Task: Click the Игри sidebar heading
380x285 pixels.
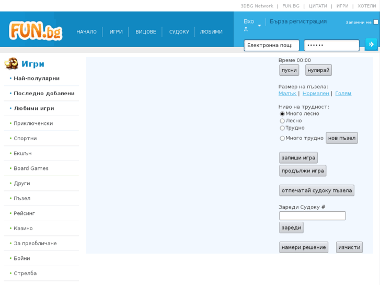Action: tap(33, 64)
